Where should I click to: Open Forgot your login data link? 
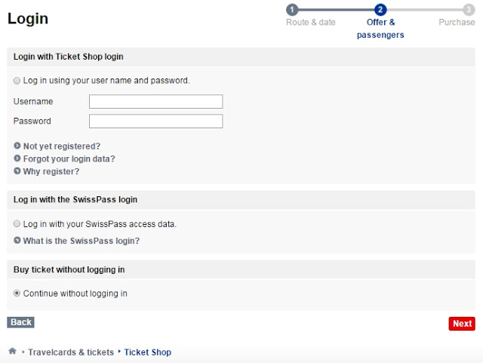69,158
